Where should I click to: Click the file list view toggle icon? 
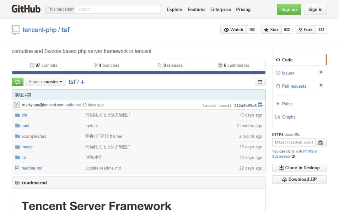click(x=260, y=82)
